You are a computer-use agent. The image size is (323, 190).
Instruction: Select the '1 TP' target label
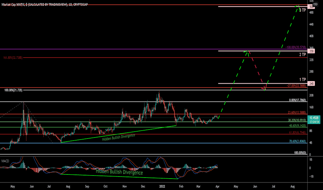303,79
